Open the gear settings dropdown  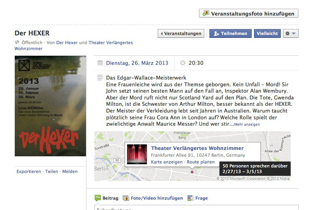pos(291,33)
